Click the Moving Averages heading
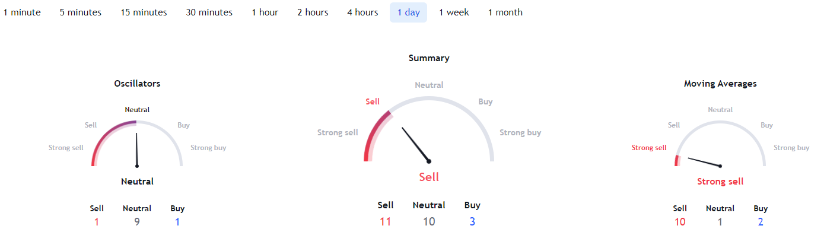 [x=720, y=84]
